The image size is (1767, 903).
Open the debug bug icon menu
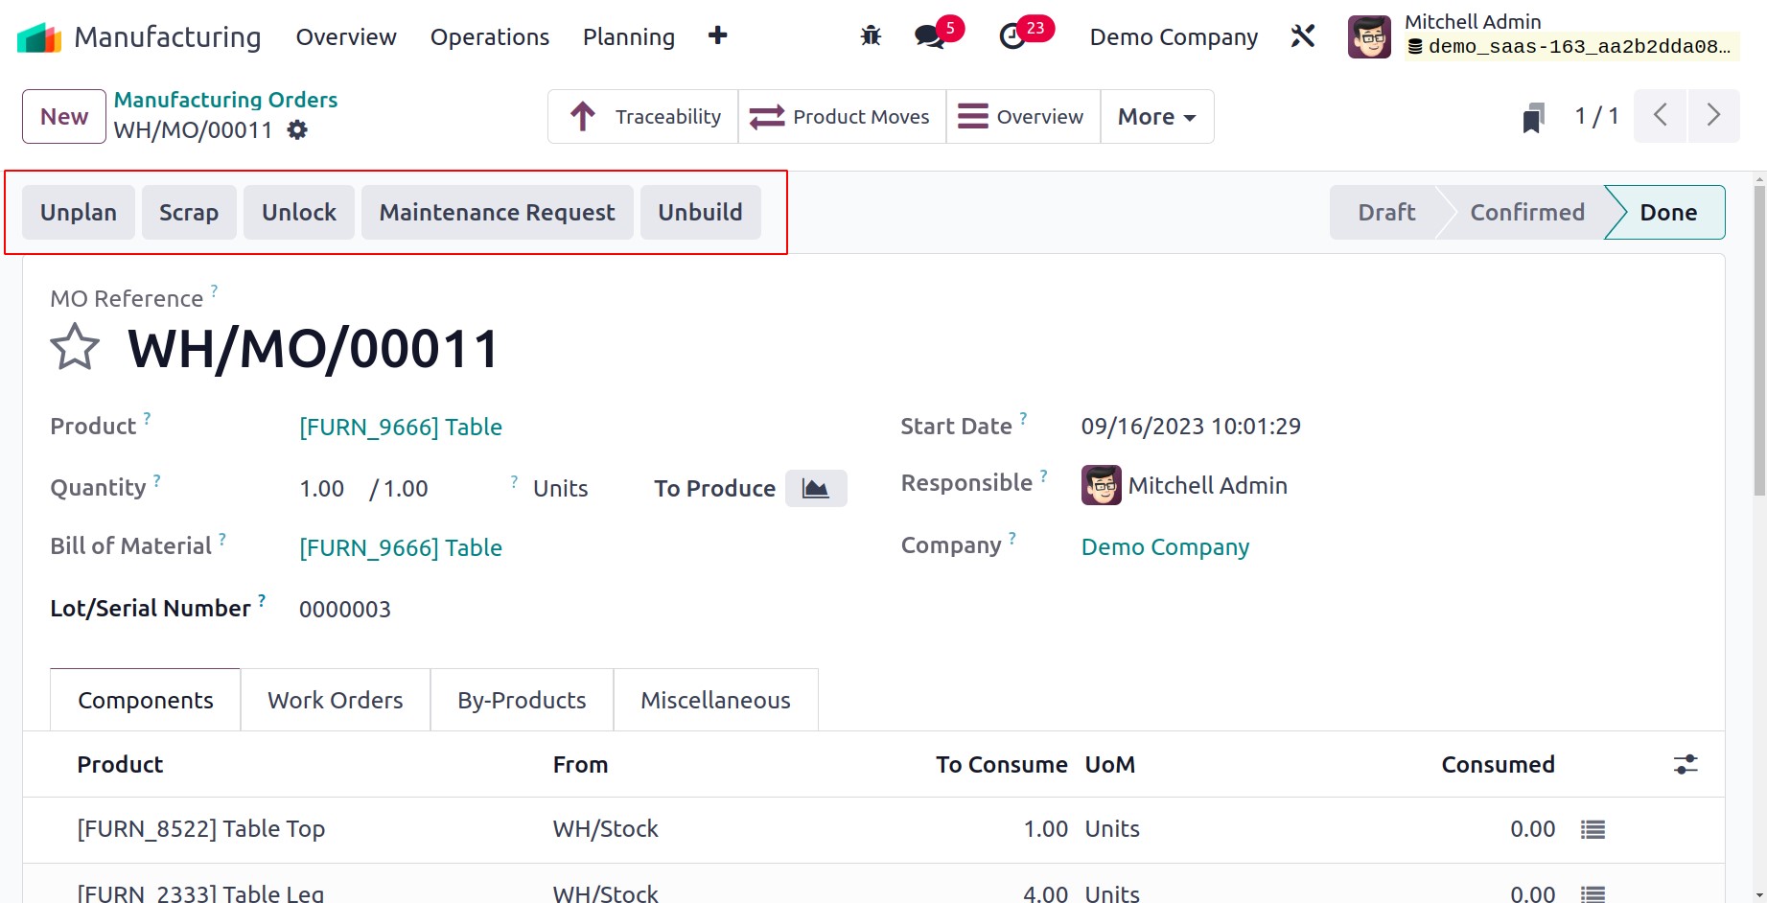point(871,36)
